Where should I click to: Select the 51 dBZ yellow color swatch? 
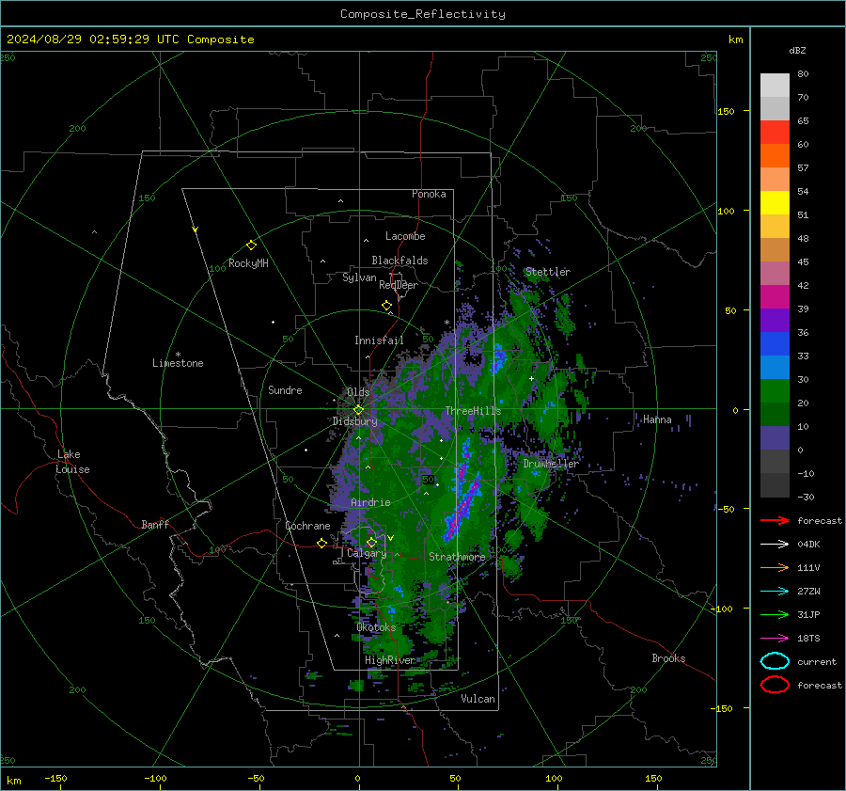point(775,203)
